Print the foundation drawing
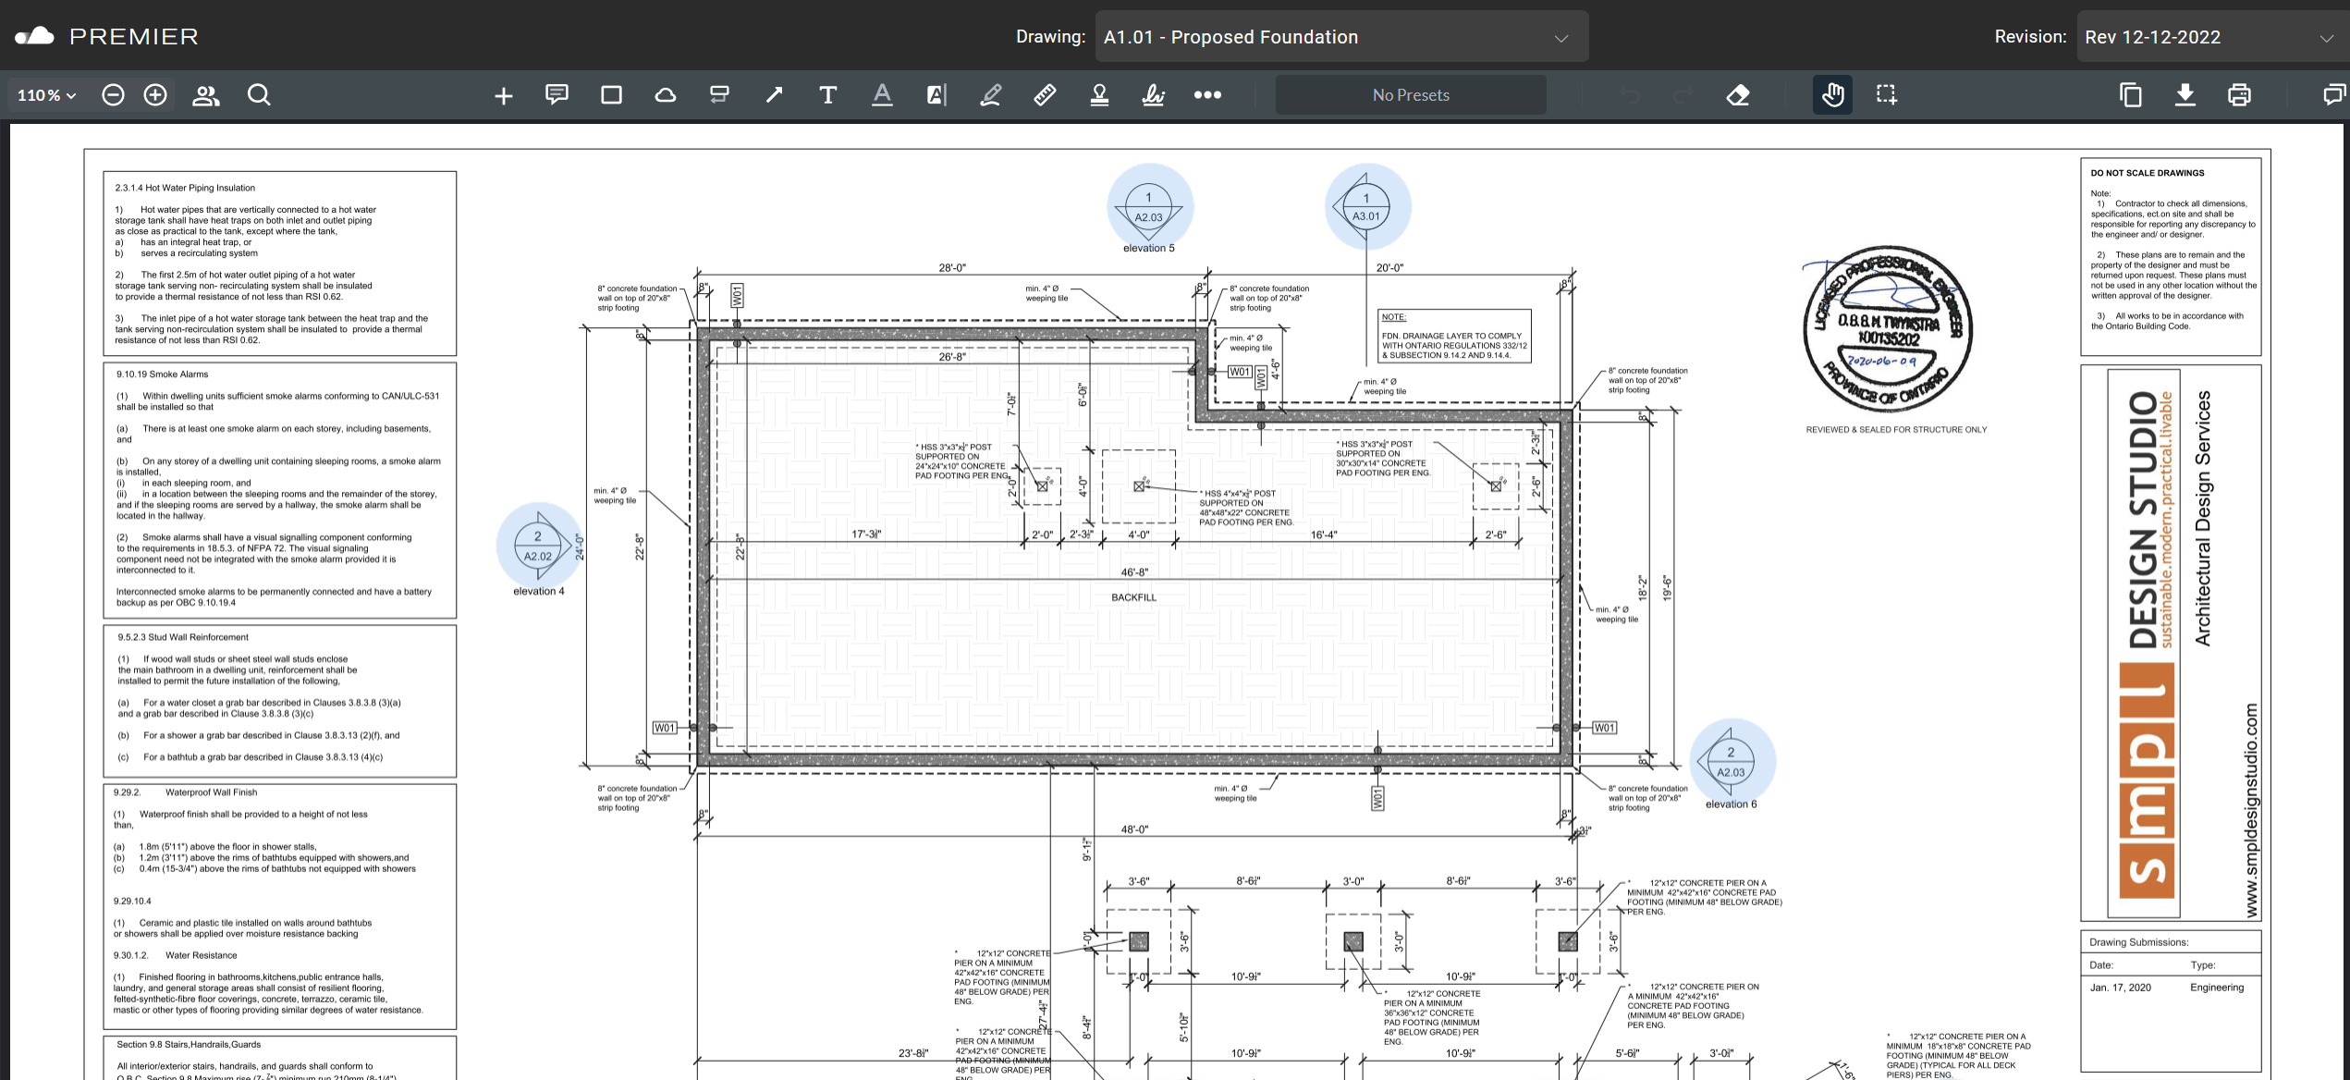Screen dimensions: 2350x1080 (2239, 94)
